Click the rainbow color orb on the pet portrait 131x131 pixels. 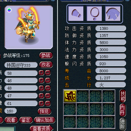click(9, 10)
